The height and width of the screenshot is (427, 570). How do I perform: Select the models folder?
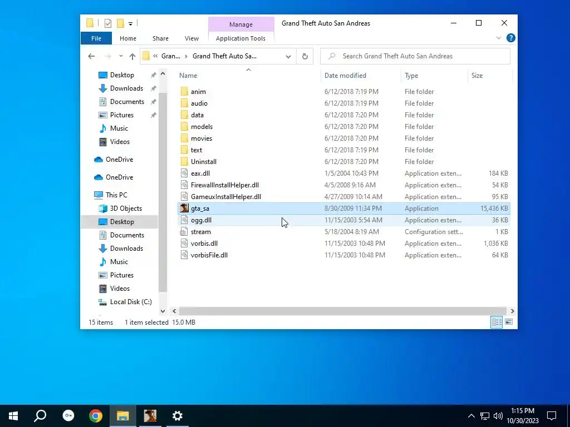click(202, 127)
